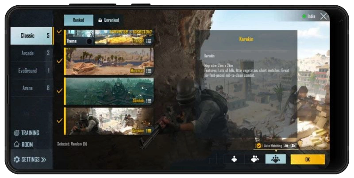Click the Karakin title in info panel

(246, 39)
